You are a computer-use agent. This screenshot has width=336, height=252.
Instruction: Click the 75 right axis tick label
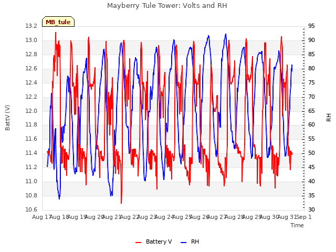coord(311,82)
